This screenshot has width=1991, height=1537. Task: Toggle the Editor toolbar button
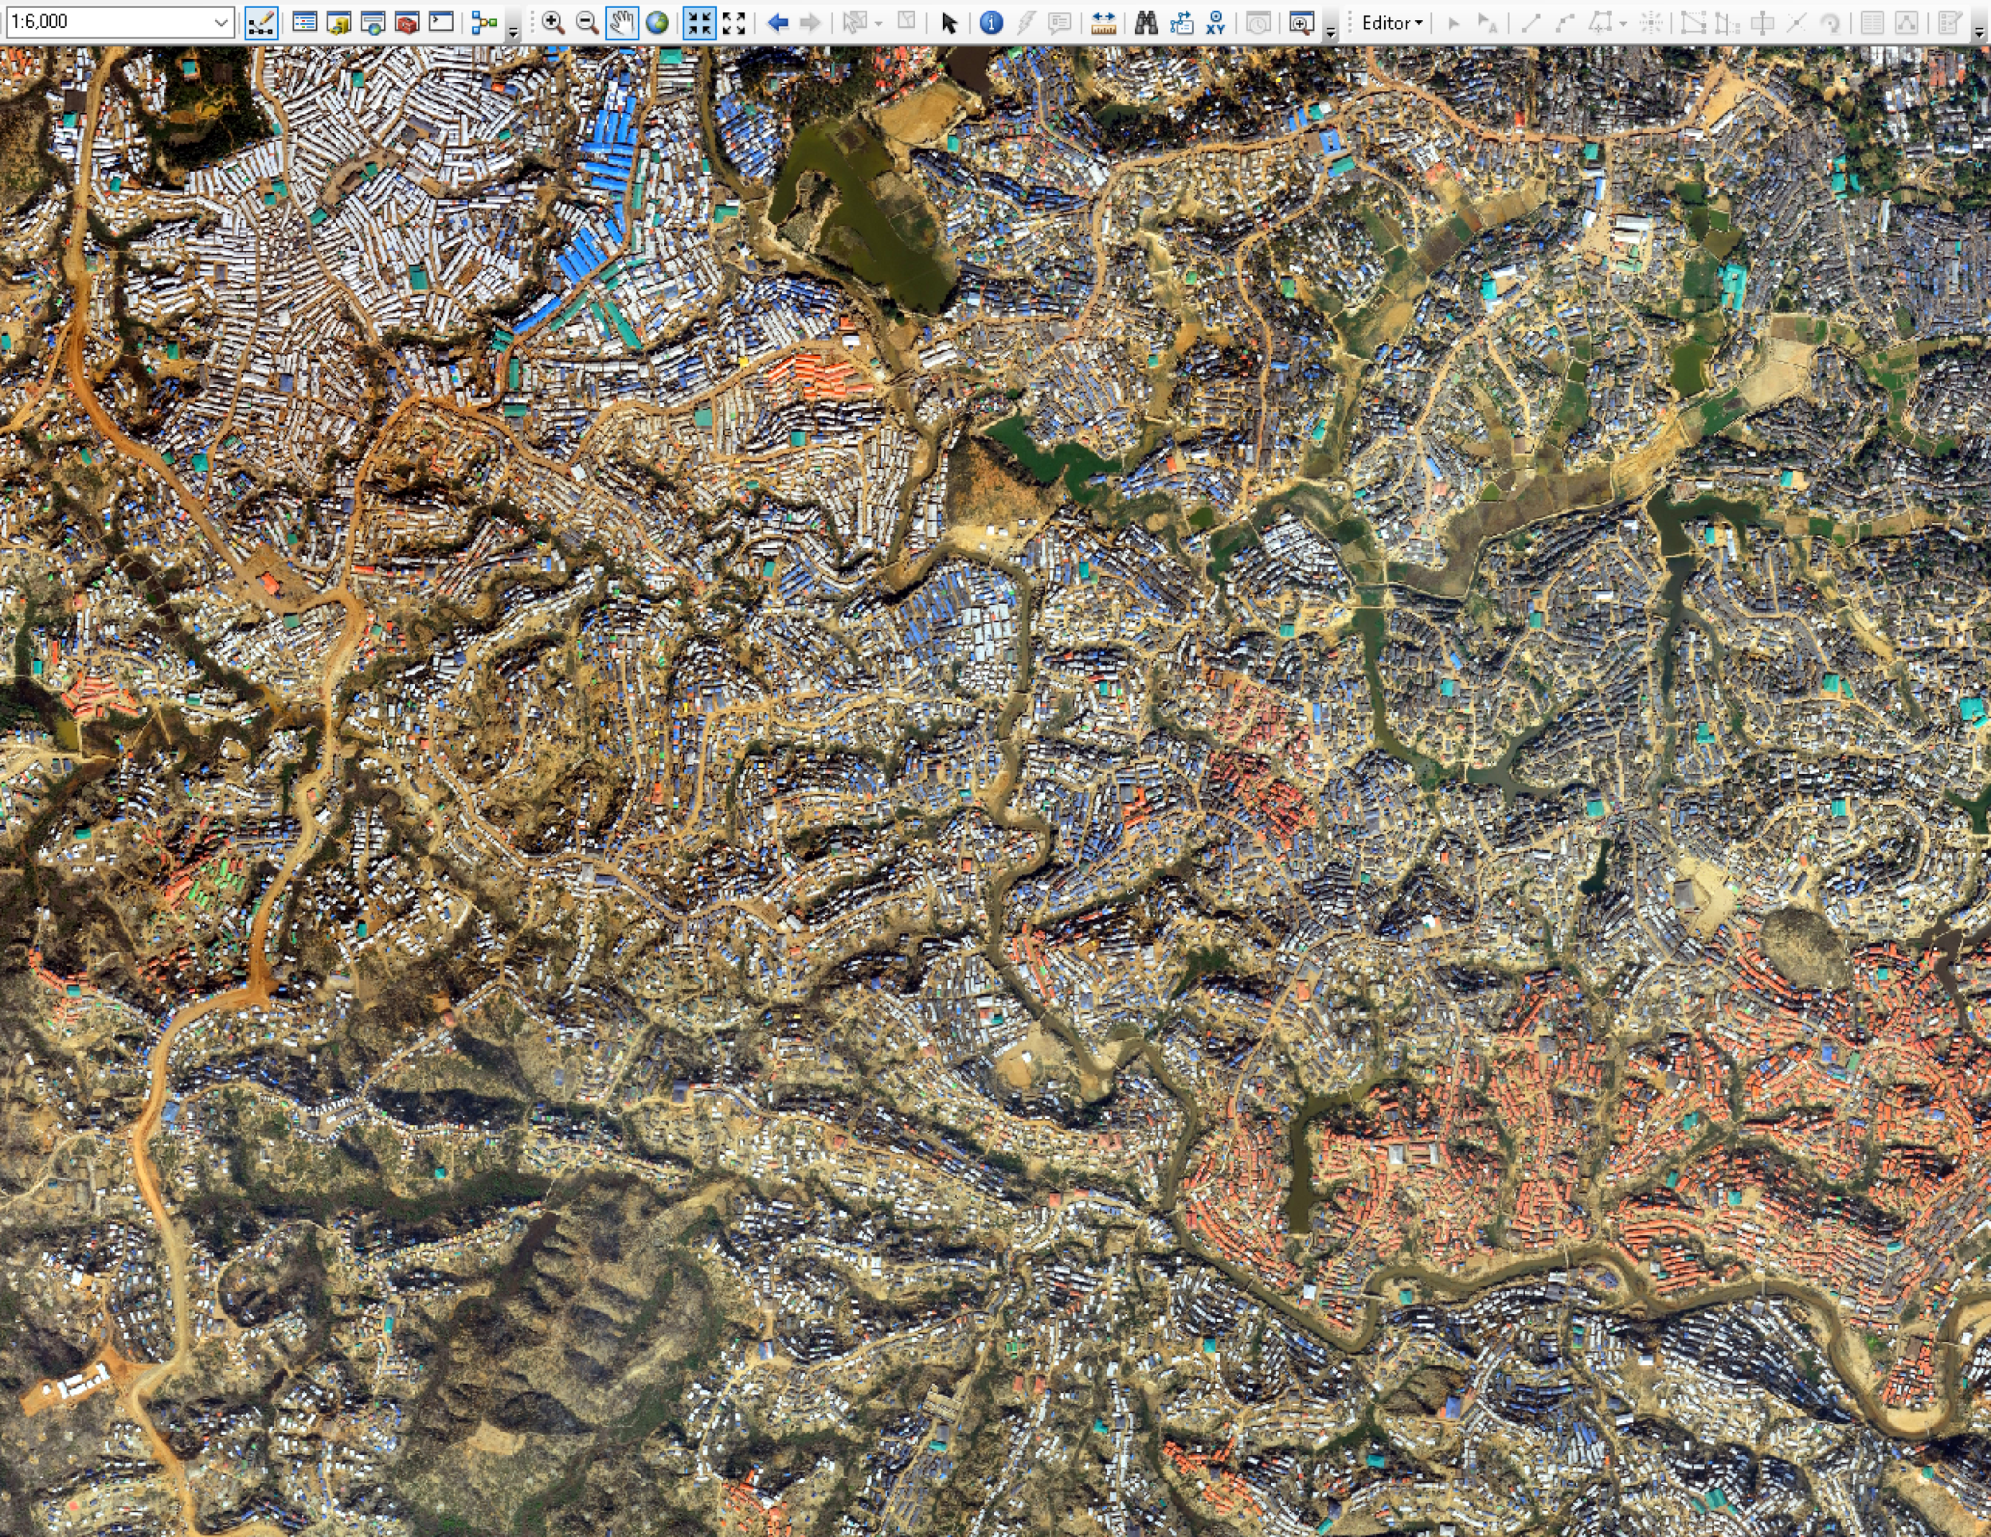pos(260,23)
